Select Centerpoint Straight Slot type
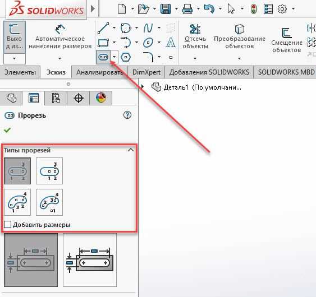The width and height of the screenshot is (316, 297). tap(49, 171)
